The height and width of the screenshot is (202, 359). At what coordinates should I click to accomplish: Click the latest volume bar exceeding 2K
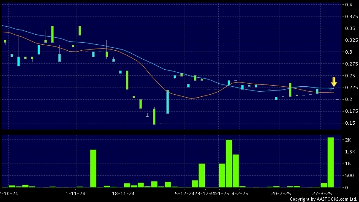tap(331, 162)
